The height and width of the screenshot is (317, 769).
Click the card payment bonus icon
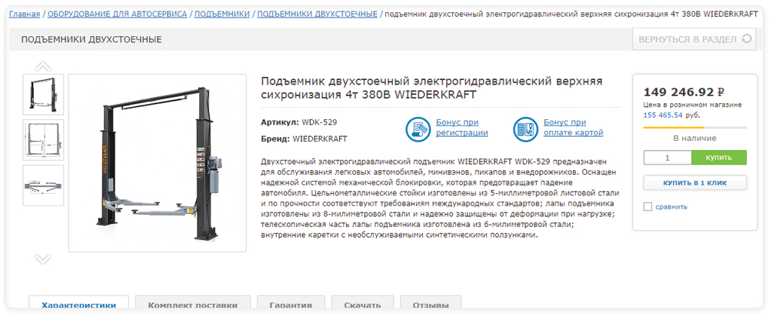(525, 128)
